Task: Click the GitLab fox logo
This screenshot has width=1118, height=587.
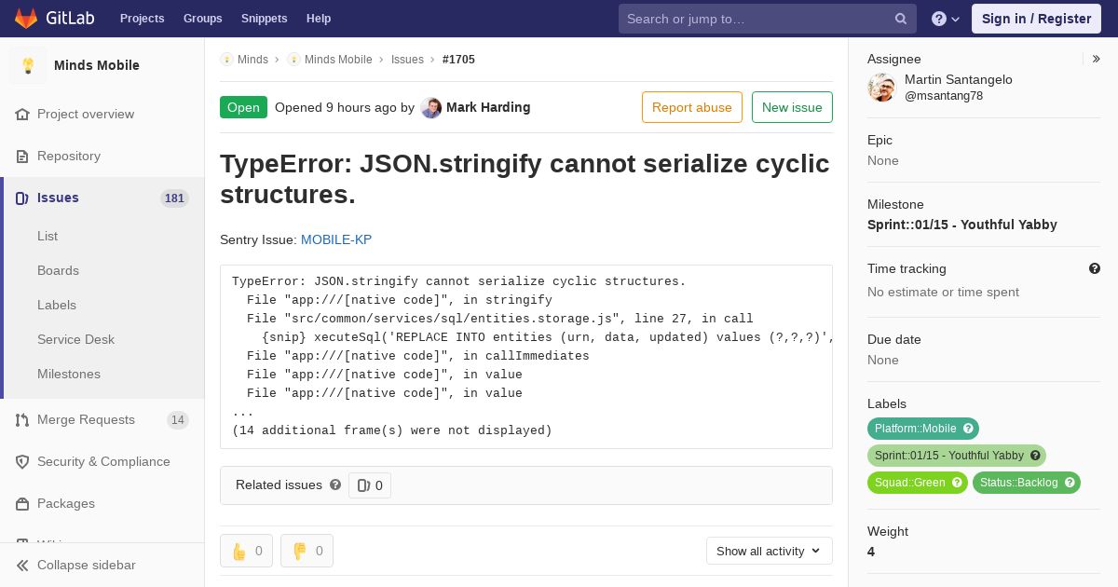Action: point(26,19)
